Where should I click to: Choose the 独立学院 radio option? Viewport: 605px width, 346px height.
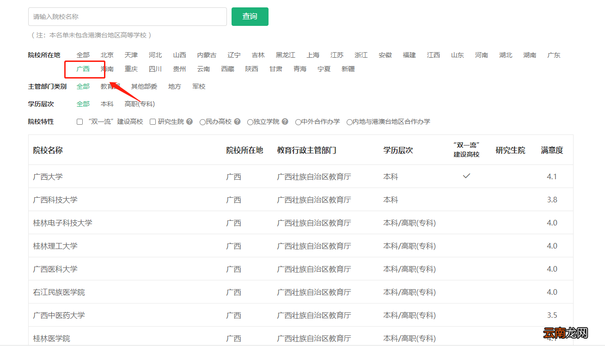click(250, 122)
